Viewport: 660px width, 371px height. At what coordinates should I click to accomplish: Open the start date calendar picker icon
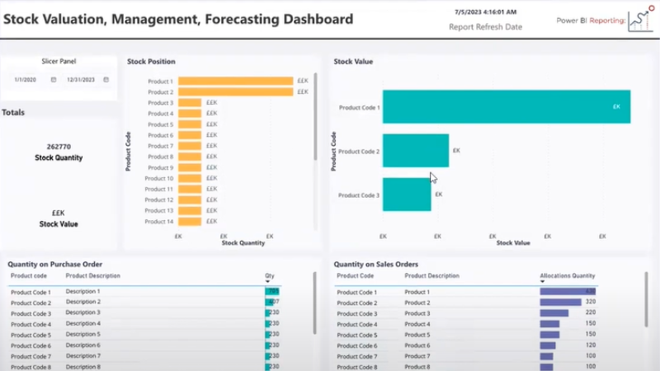[54, 79]
